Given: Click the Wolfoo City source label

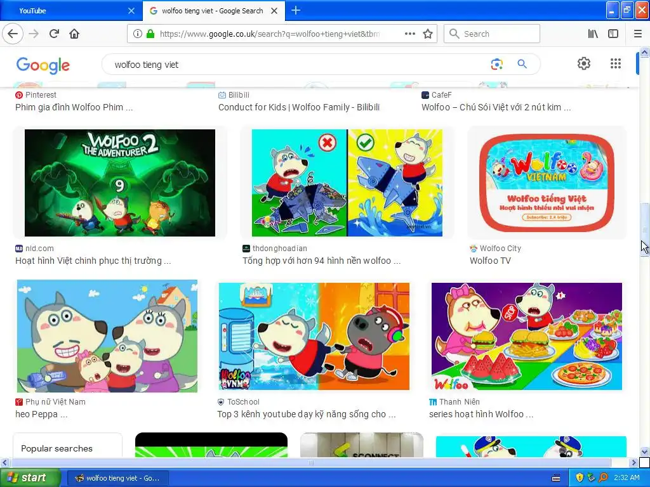Looking at the screenshot, I should [x=500, y=249].
